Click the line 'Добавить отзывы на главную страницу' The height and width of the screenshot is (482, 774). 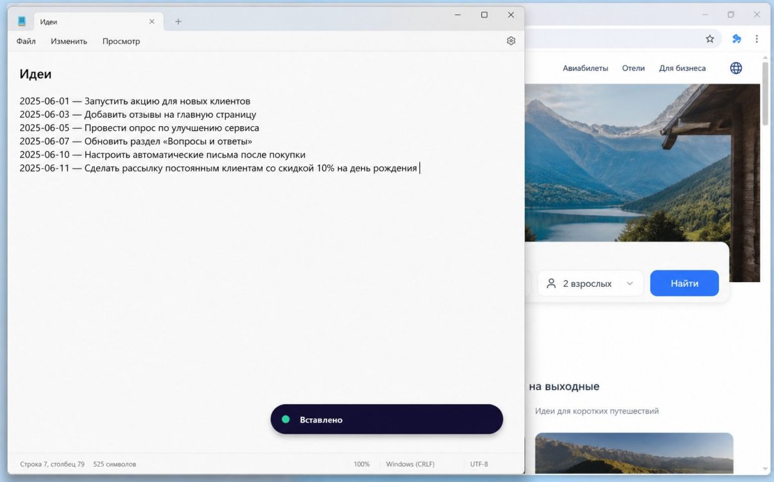[138, 115]
